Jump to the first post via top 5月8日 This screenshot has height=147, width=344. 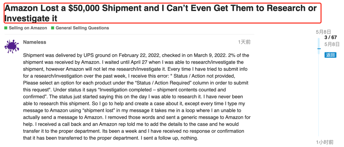(x=323, y=32)
